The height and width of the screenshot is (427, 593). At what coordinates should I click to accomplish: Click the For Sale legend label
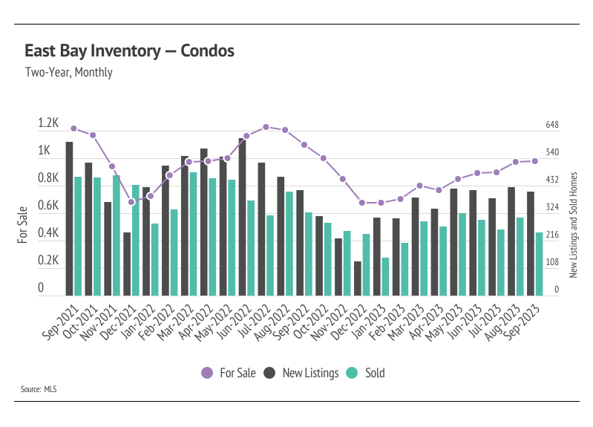237,373
